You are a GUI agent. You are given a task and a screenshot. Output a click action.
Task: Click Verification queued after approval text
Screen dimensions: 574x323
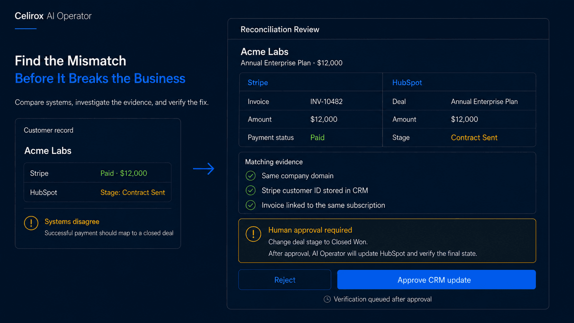382,299
